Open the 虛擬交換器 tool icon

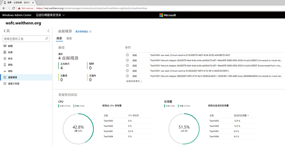5,84
